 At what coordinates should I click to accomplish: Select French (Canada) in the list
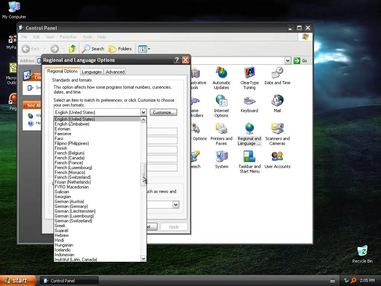tap(97, 158)
